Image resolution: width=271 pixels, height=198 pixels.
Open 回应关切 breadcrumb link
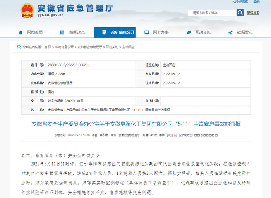tap(112, 47)
